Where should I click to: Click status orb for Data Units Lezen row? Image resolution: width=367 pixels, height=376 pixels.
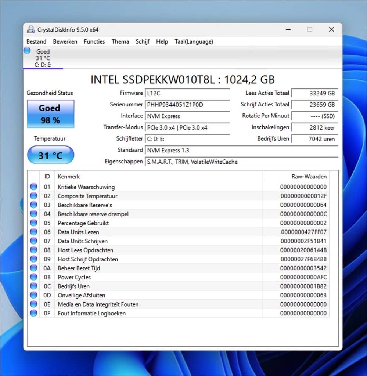(x=33, y=232)
